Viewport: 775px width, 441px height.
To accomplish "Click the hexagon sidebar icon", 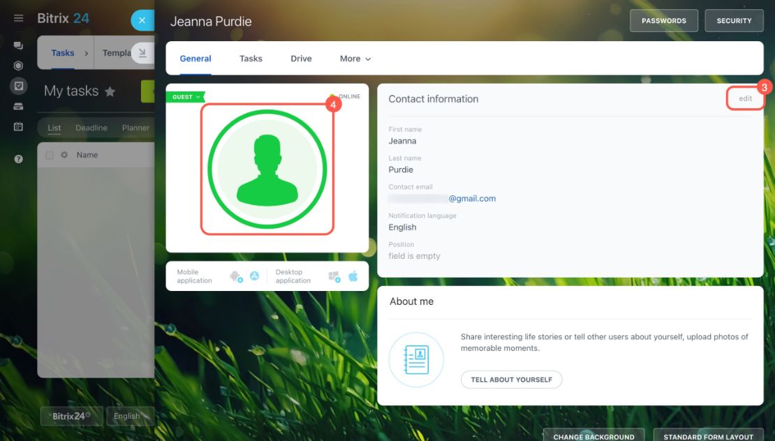I will point(18,66).
